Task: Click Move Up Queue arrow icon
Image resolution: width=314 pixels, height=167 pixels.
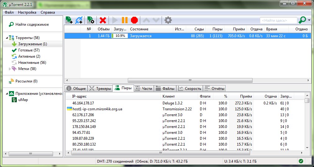Action: 146,20
